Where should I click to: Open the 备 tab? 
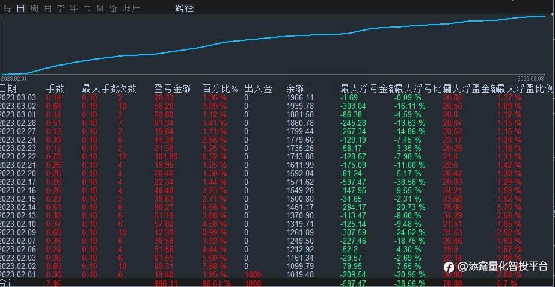click(113, 8)
